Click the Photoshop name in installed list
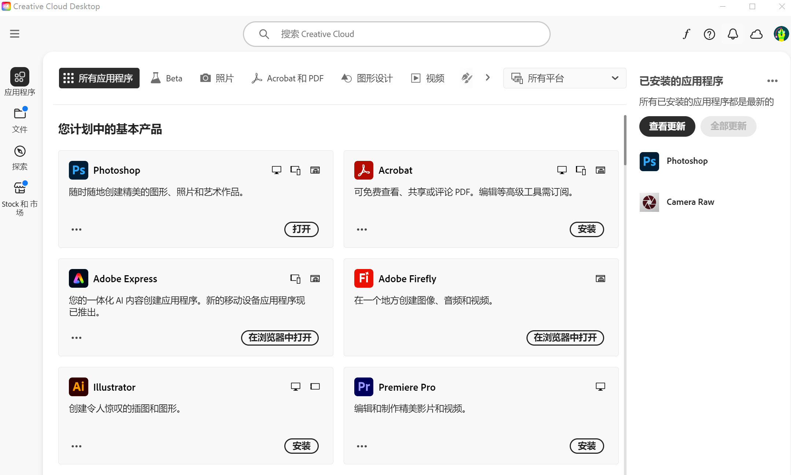 pyautogui.click(x=687, y=161)
